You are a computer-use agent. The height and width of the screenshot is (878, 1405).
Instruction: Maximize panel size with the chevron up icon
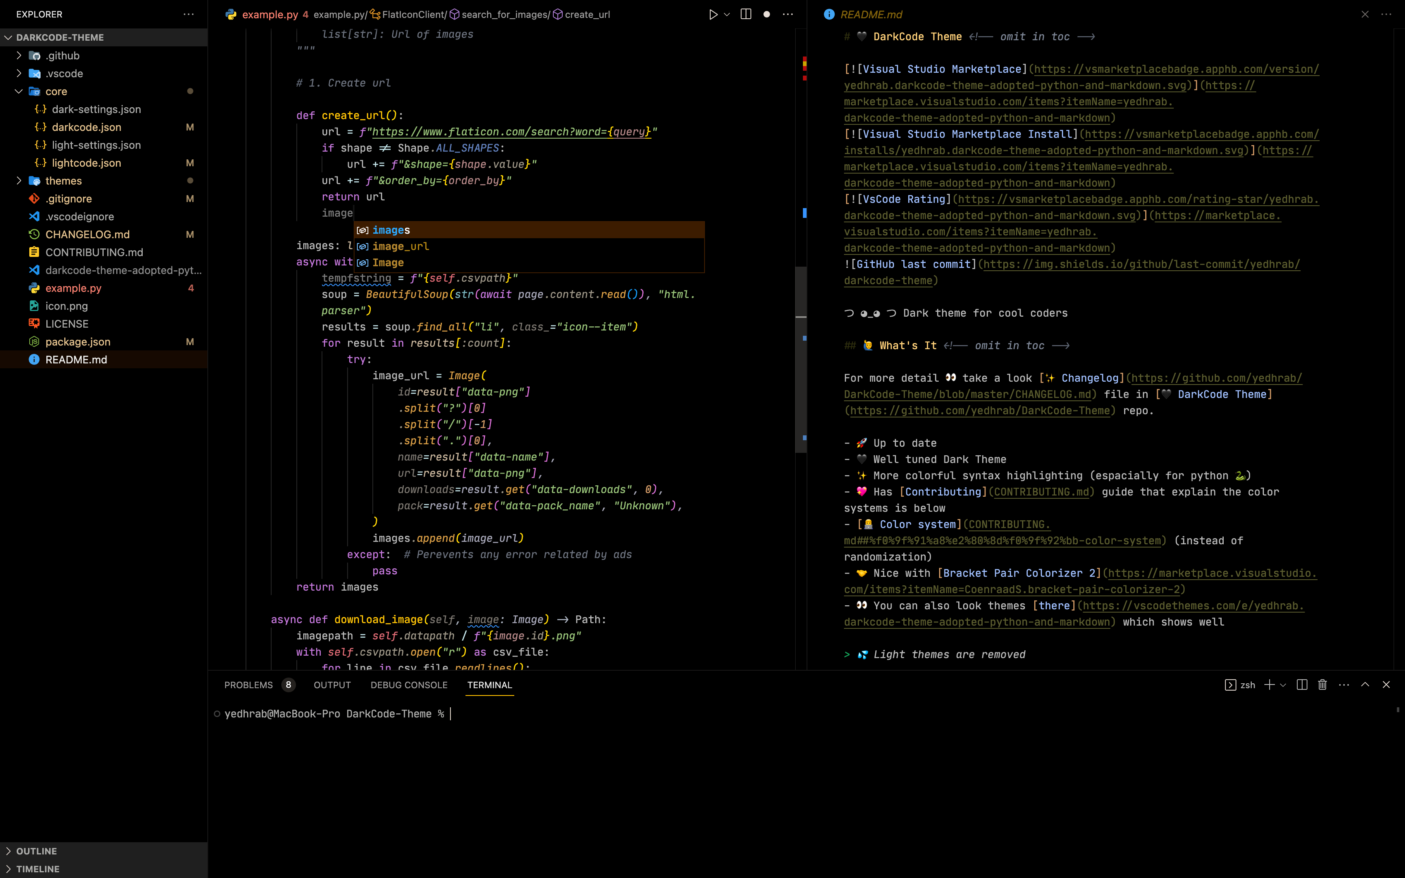(x=1365, y=685)
